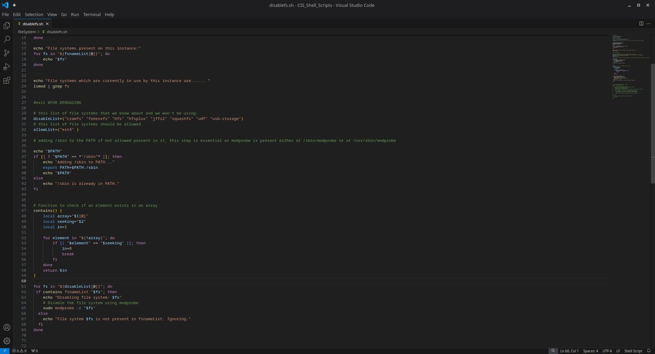Open notifications bell in status bar
This screenshot has height=354, width=655.
(650, 351)
